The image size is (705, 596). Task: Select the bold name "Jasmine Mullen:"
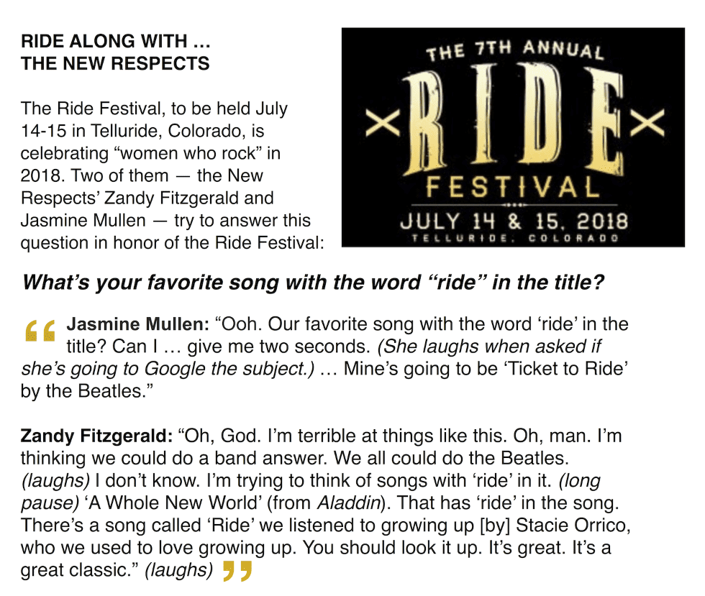tap(137, 324)
